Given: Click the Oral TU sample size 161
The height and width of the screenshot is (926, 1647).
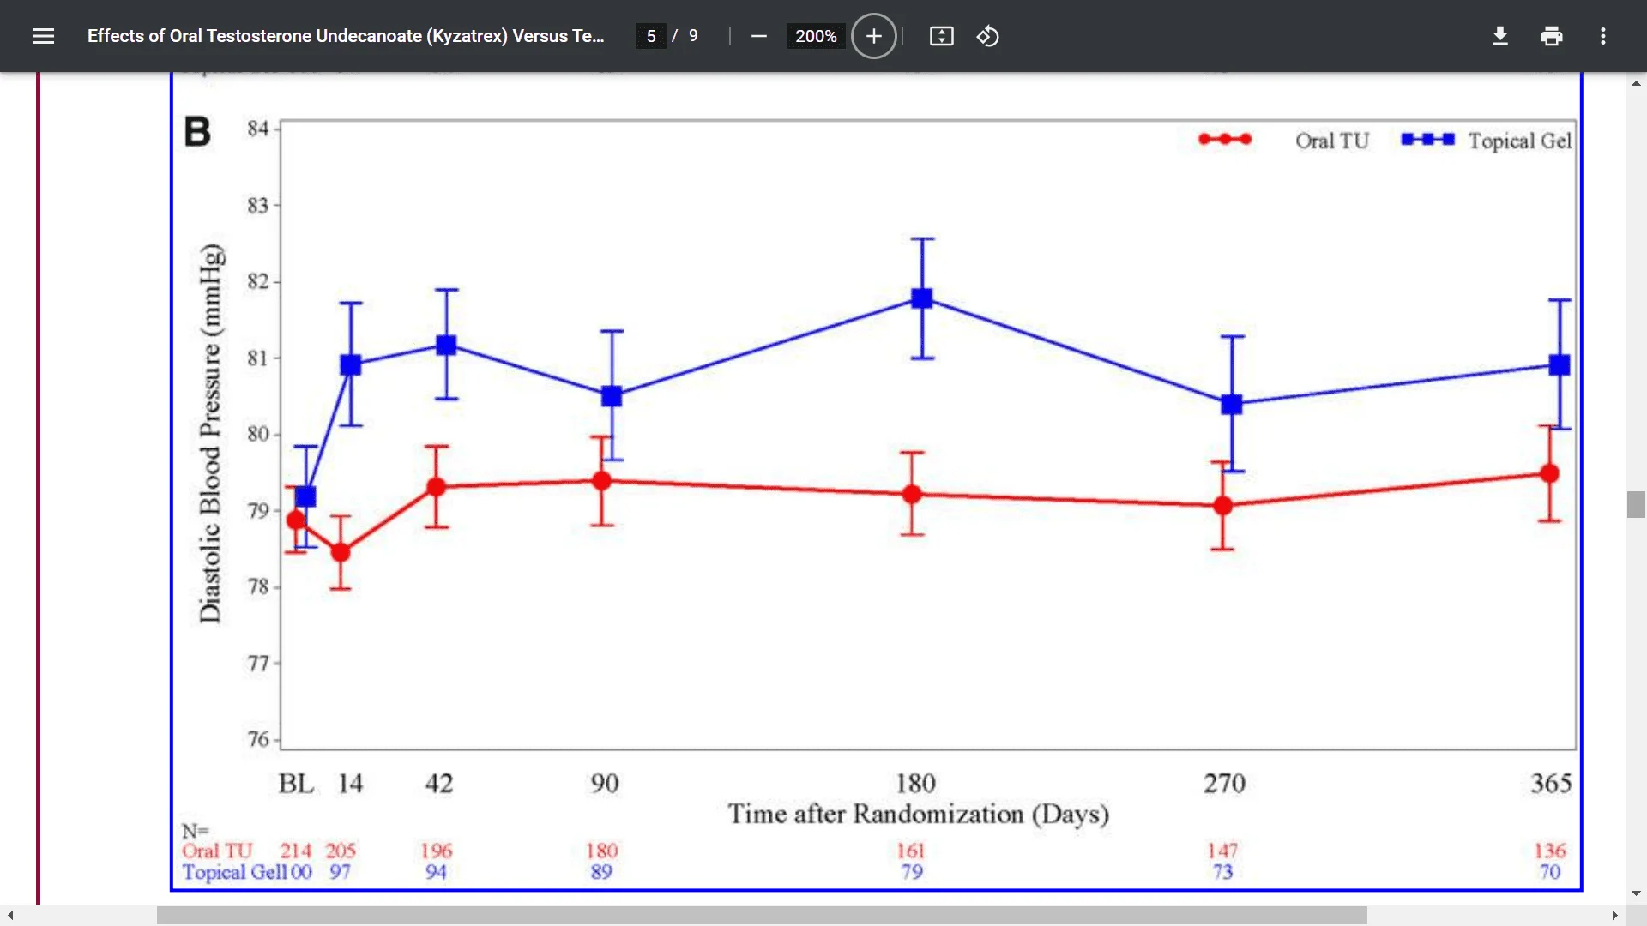Looking at the screenshot, I should [x=911, y=851].
